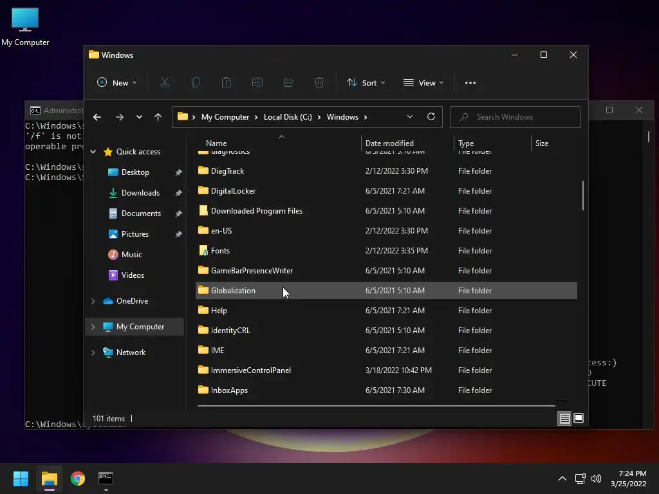Click the Search Windows field
659x494 pixels.
pyautogui.click(x=515, y=117)
